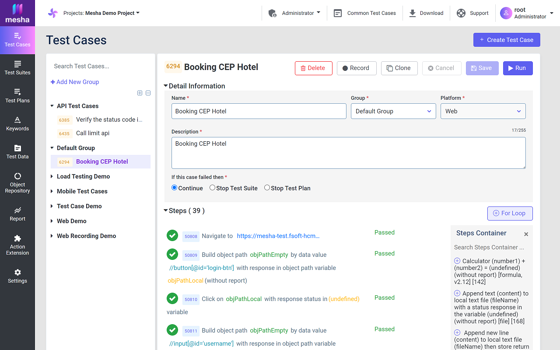Select the Stop Test Suite option
This screenshot has height=350, width=560.
212,188
